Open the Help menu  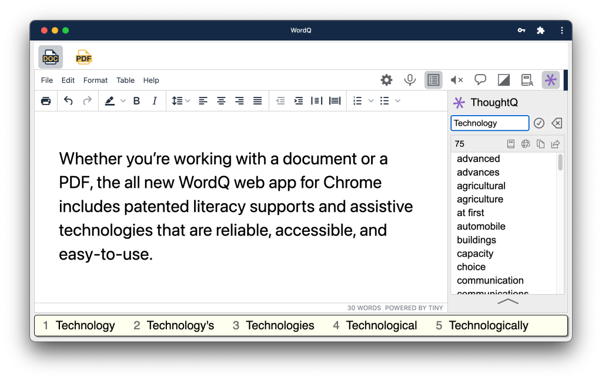(151, 80)
